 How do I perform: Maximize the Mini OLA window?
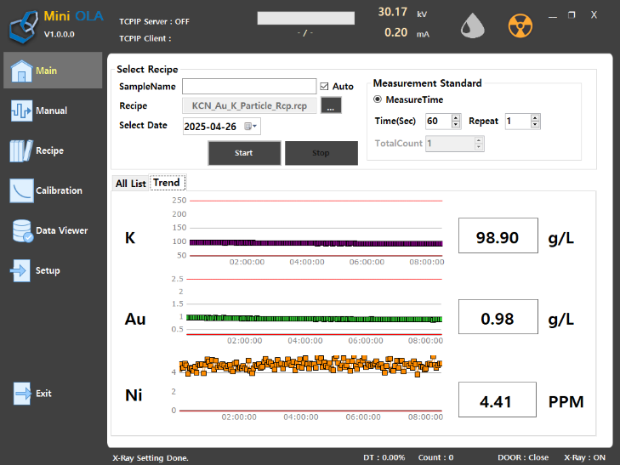(572, 15)
